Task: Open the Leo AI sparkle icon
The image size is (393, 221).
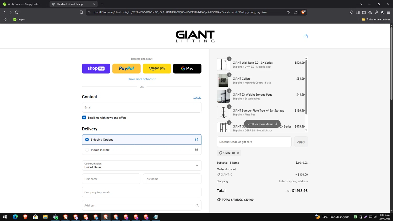Action: 370,12
